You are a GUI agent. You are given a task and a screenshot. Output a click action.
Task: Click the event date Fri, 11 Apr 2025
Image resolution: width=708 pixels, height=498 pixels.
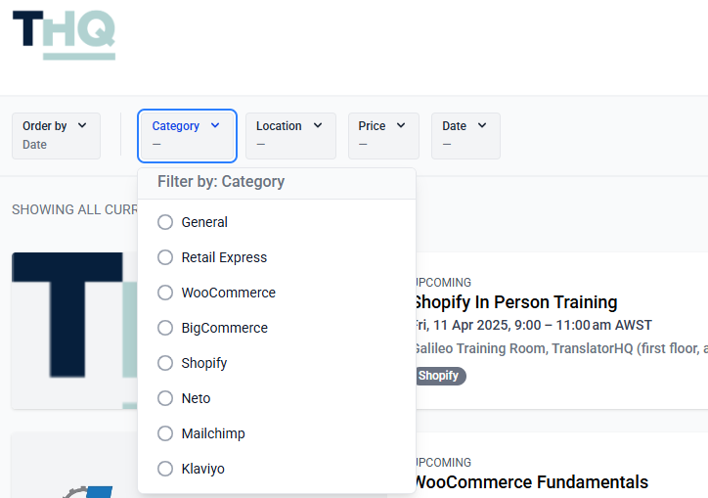(533, 325)
